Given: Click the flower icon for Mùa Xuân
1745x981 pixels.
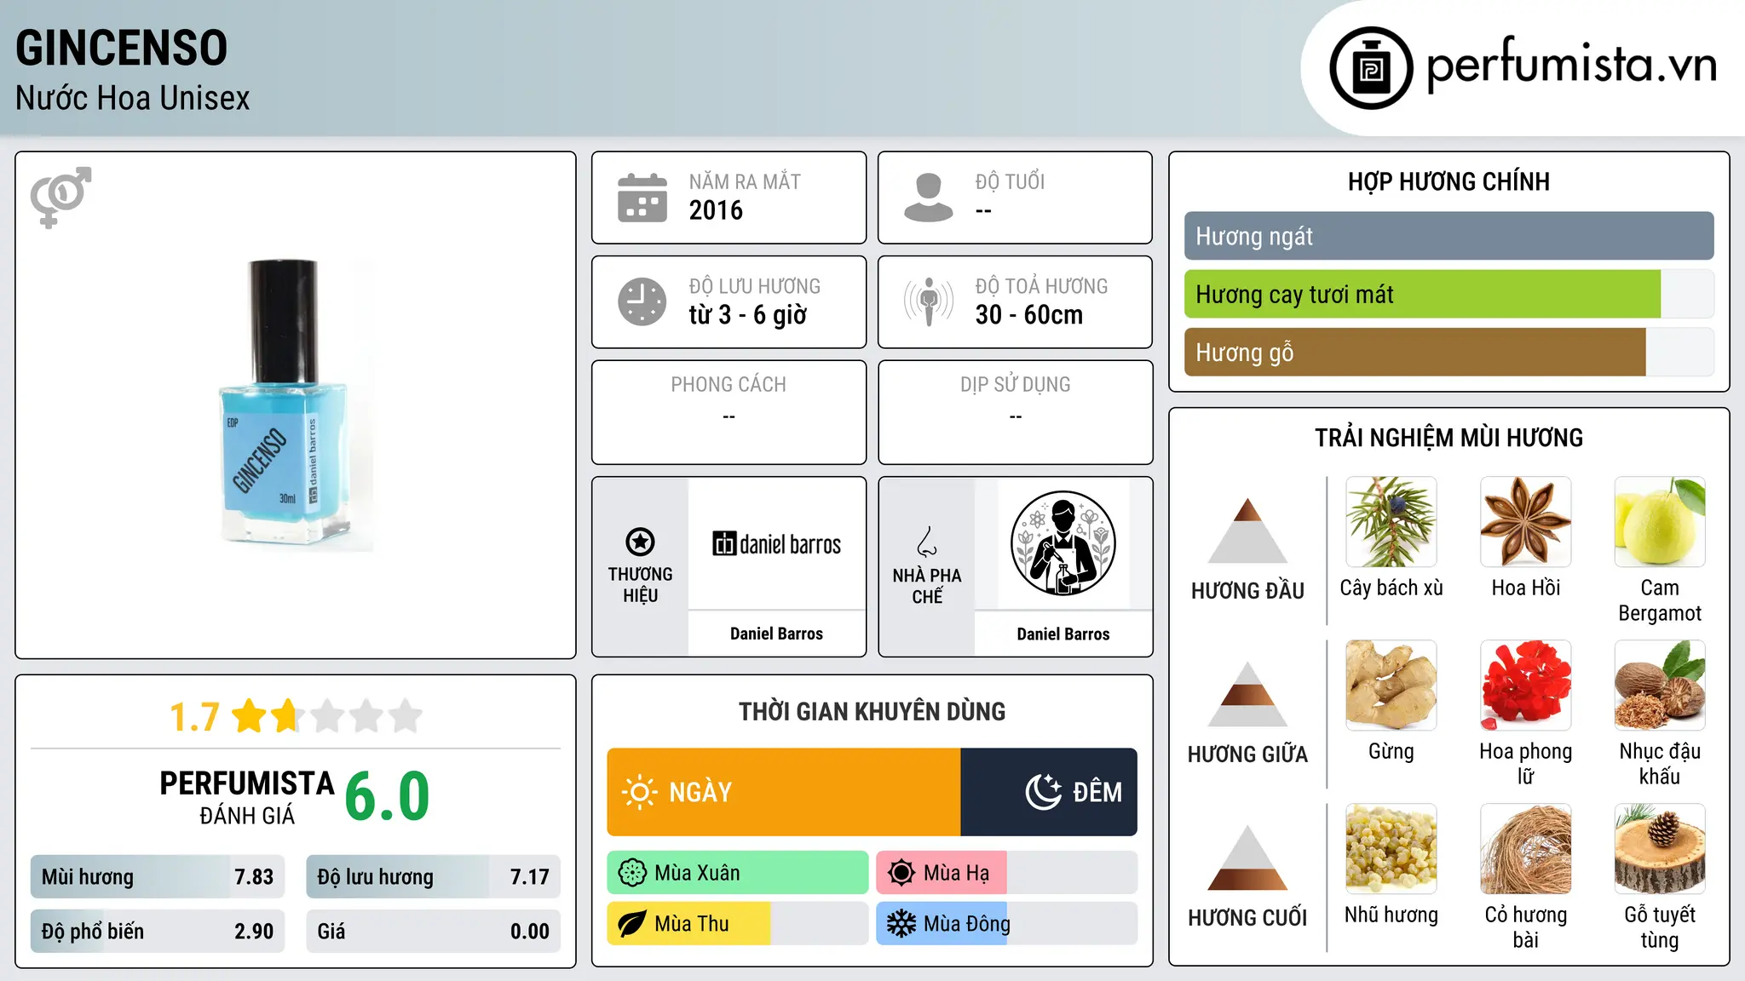Looking at the screenshot, I should [632, 873].
